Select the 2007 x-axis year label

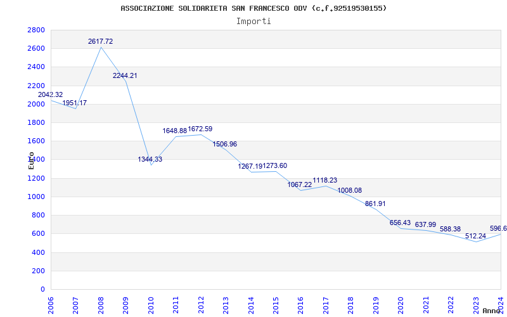75,306
